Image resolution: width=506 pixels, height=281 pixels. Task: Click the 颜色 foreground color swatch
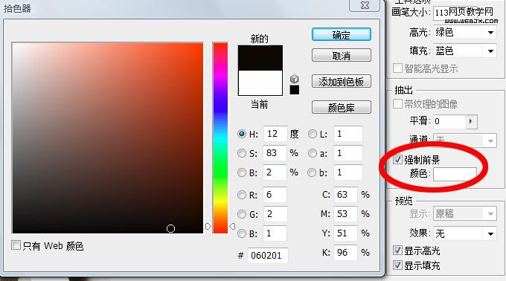pos(455,175)
